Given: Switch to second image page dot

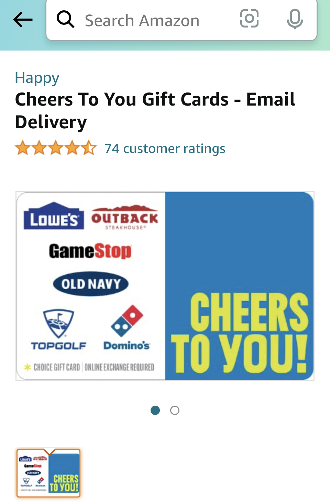Looking at the screenshot, I should click(175, 410).
